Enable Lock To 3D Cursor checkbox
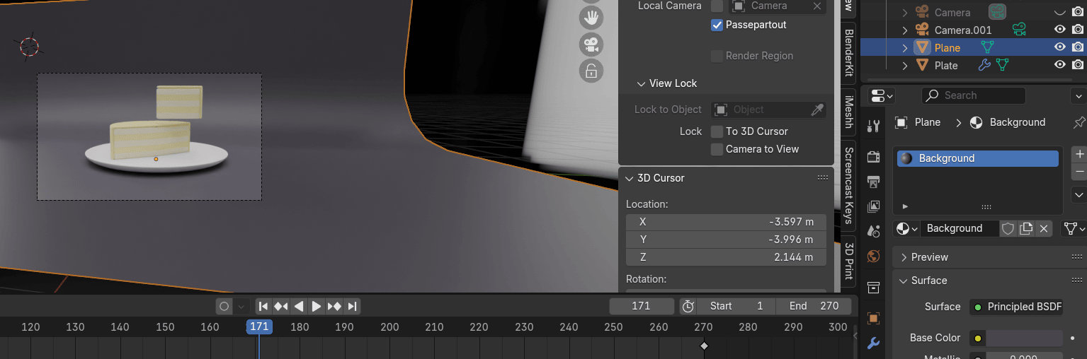Image resolution: width=1087 pixels, height=359 pixels. pyautogui.click(x=717, y=131)
